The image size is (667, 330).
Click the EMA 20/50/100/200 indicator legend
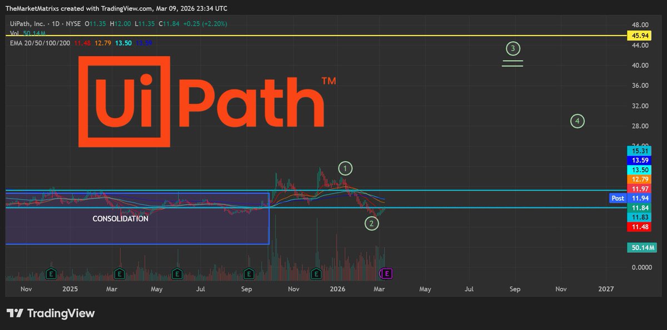click(41, 43)
